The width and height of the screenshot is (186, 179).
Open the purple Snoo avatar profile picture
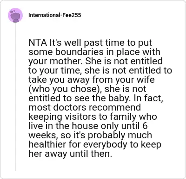[x=15, y=15]
